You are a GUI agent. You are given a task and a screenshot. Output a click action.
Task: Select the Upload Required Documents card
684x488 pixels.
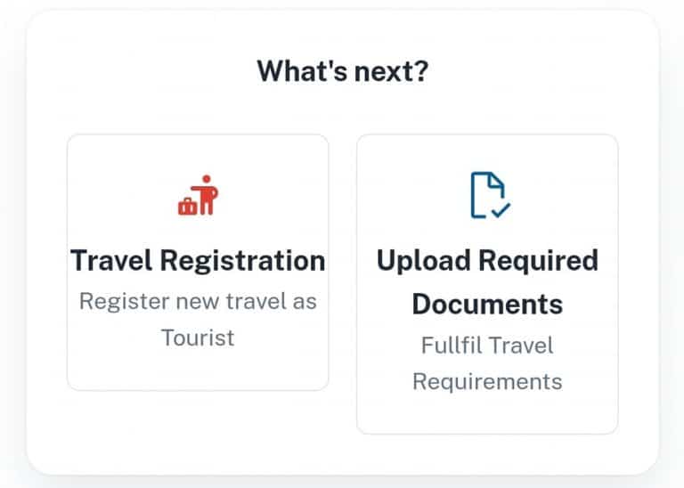point(487,283)
